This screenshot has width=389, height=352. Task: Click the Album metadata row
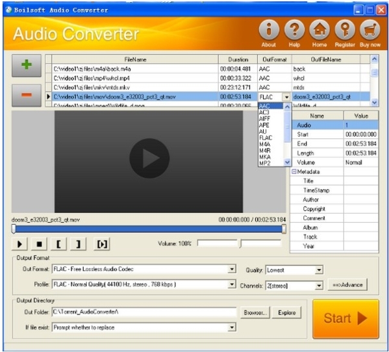click(x=334, y=227)
